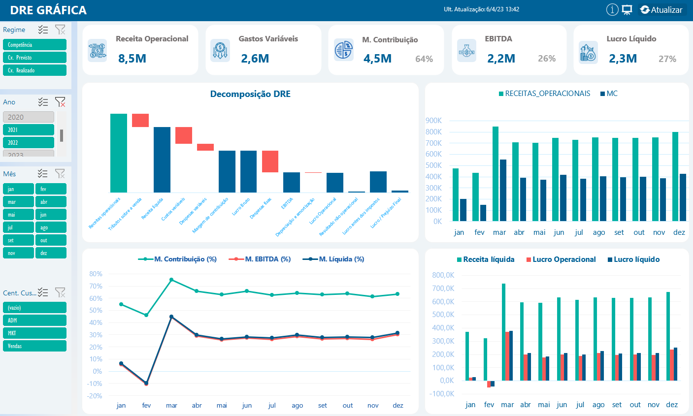Select the set month filter
This screenshot has width=693, height=416.
(18, 240)
